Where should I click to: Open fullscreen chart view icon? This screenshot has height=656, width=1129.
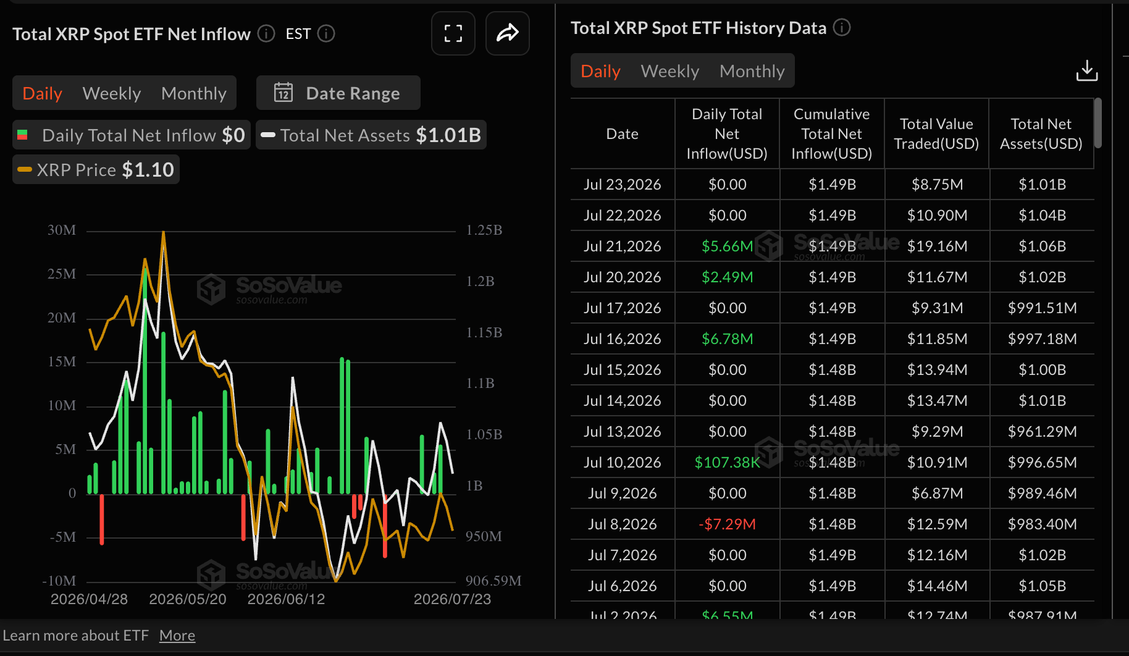click(453, 33)
